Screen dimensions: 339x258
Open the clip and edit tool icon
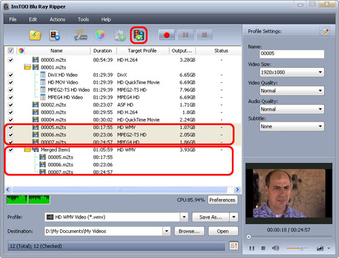[x=81, y=35]
